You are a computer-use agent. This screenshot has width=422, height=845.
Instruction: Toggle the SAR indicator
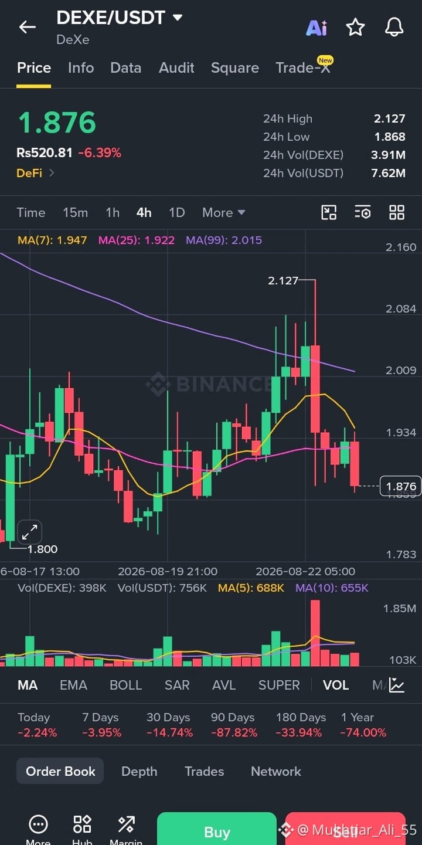[177, 685]
